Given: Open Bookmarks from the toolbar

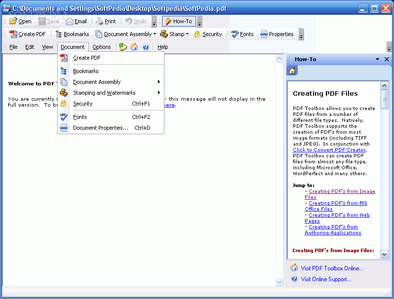Looking at the screenshot, I should click(73, 34).
